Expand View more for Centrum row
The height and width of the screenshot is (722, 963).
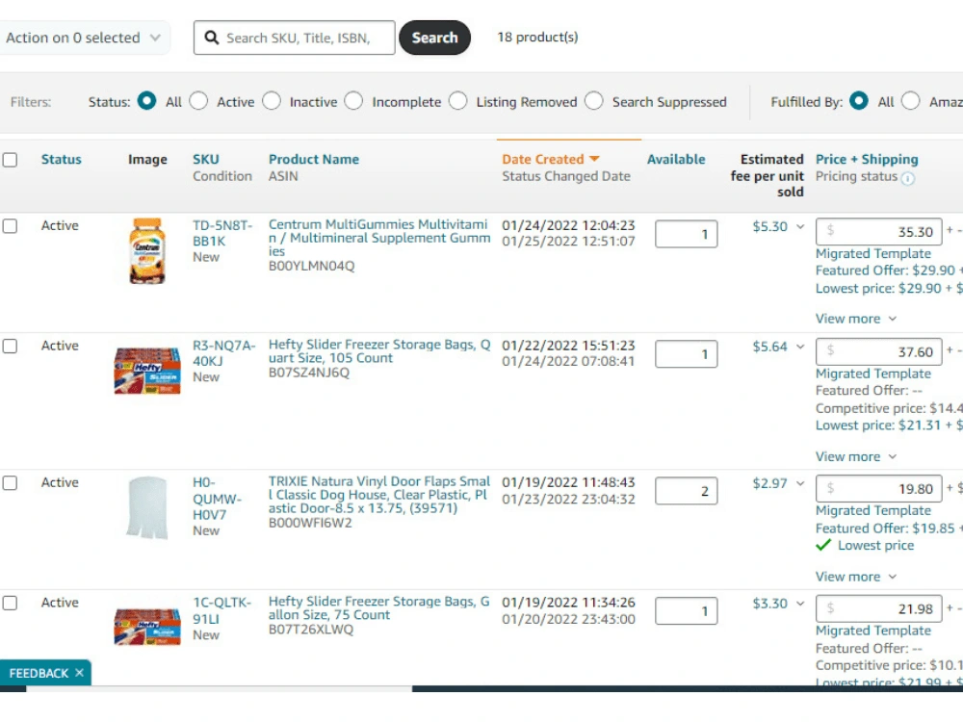pos(856,319)
